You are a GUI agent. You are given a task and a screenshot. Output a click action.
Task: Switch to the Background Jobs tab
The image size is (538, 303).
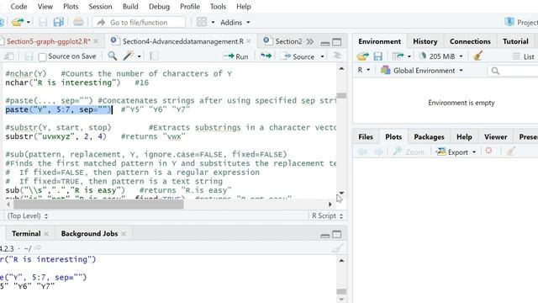(89, 234)
